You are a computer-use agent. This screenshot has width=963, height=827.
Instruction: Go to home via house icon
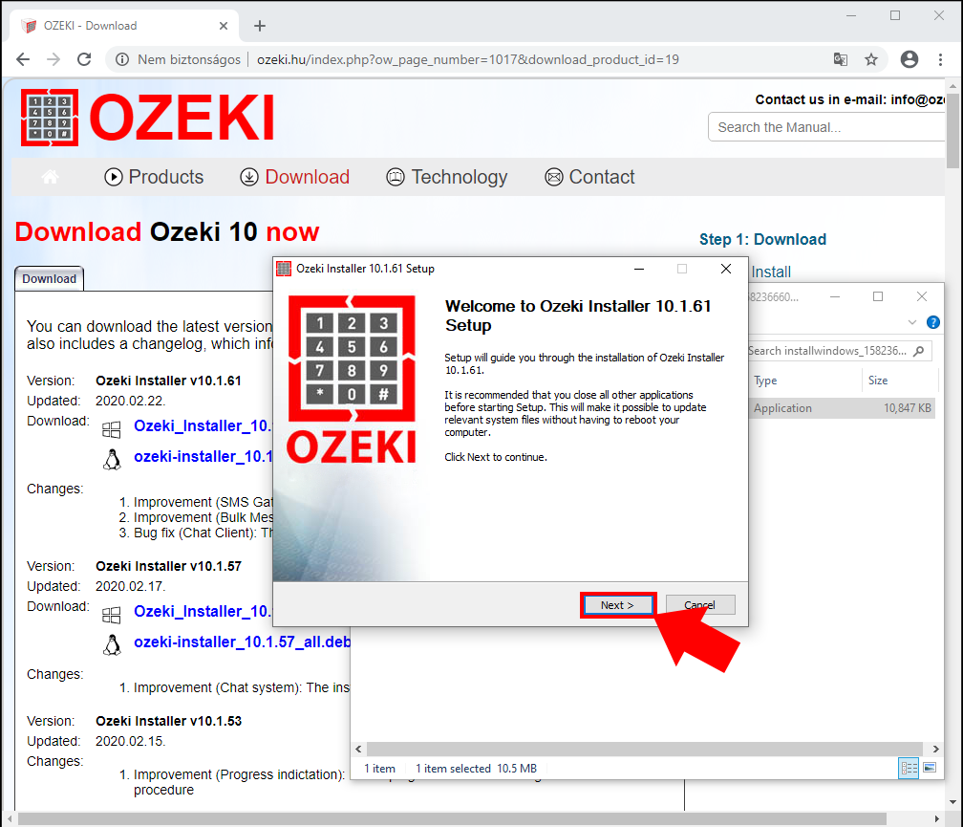pos(51,177)
